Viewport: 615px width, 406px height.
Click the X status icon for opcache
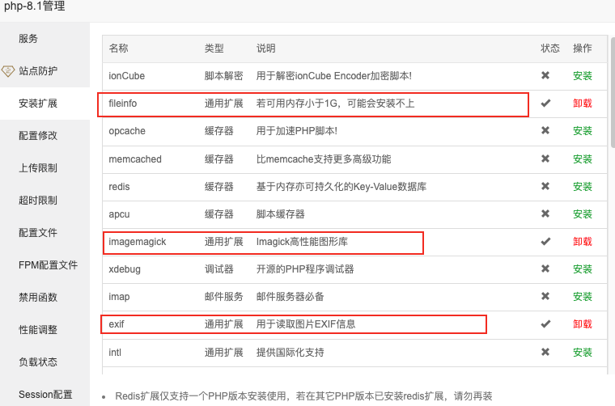pyautogui.click(x=545, y=130)
